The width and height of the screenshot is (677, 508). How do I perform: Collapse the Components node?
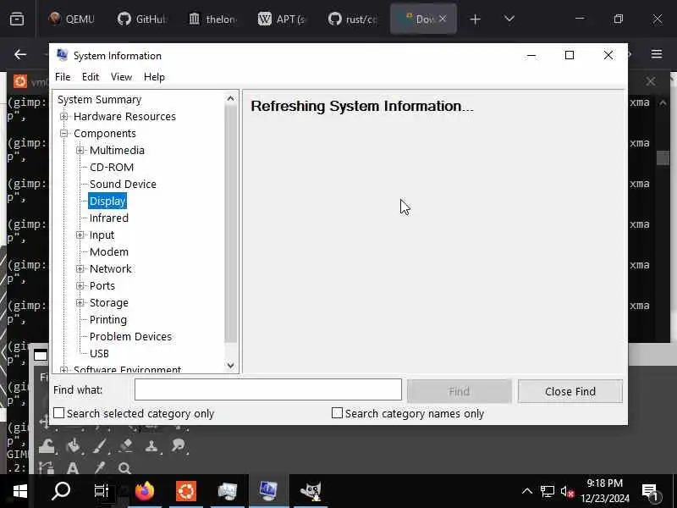click(64, 134)
